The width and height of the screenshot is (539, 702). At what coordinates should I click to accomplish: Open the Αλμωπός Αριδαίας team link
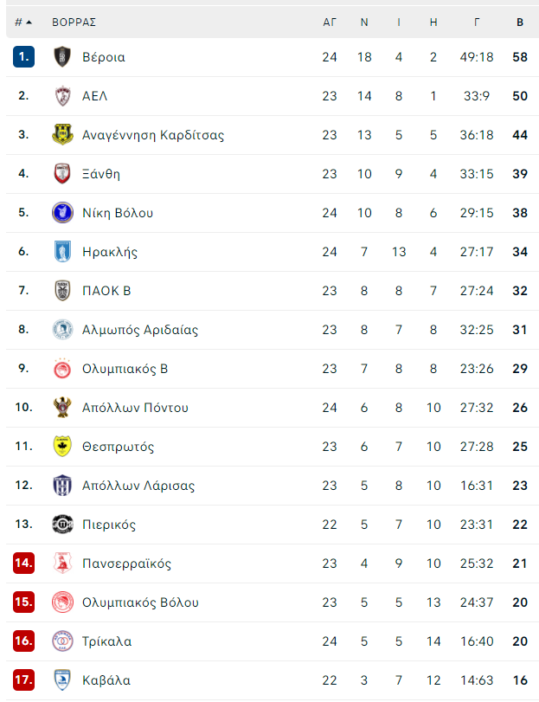point(140,330)
